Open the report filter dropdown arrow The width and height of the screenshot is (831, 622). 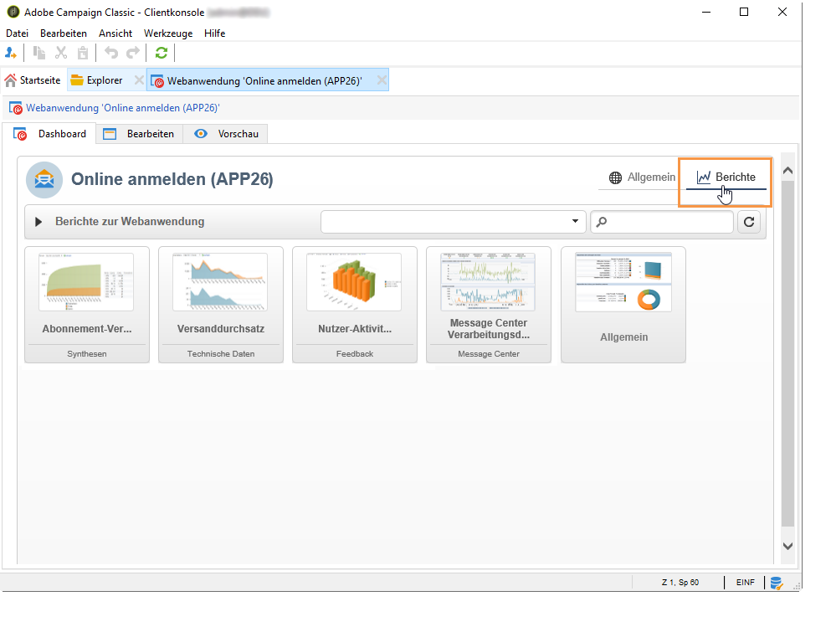(x=575, y=221)
